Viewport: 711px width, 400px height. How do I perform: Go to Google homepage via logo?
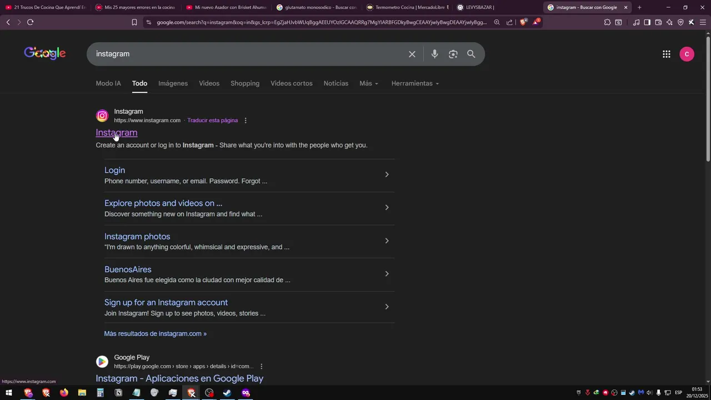point(45,53)
